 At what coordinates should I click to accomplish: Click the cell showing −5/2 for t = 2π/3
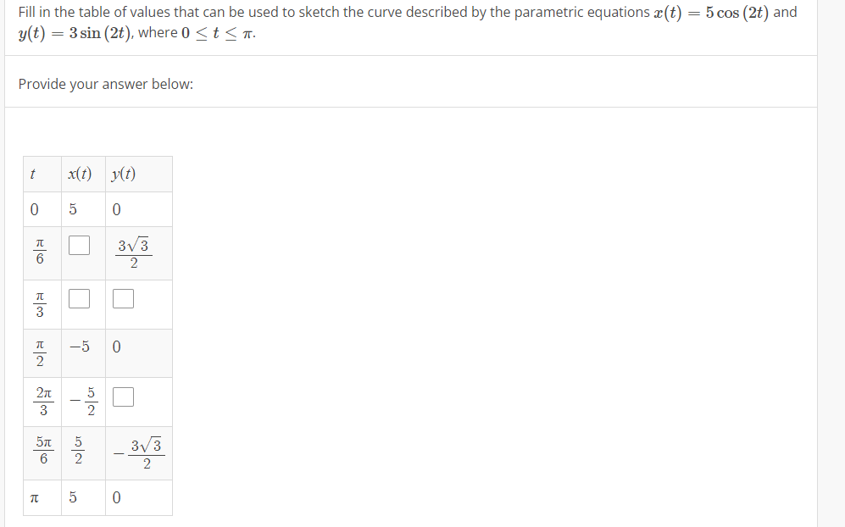[80, 400]
